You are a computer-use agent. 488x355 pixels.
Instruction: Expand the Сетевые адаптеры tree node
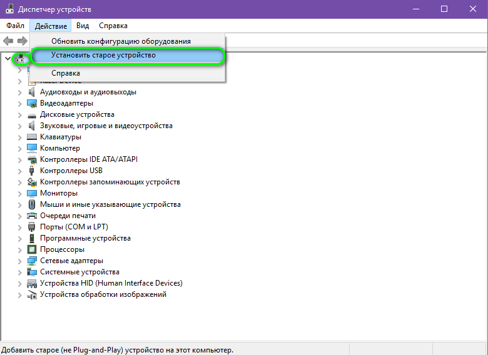point(19,261)
